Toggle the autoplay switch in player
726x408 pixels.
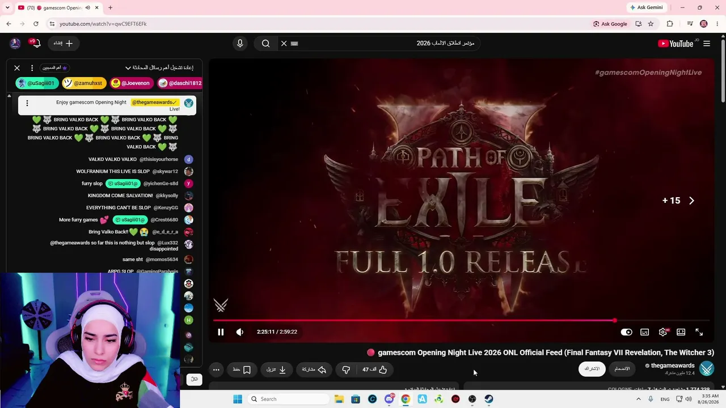click(x=626, y=332)
